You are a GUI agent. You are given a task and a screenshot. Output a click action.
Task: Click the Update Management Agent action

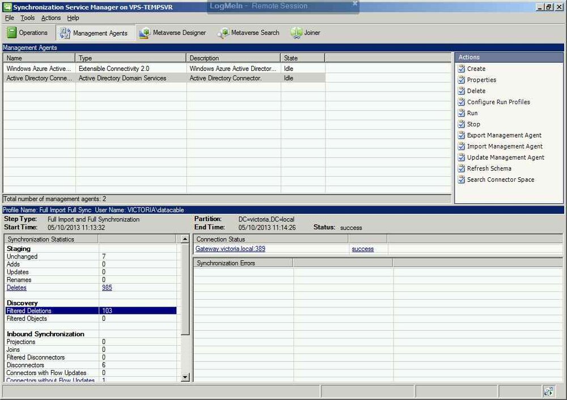[506, 157]
